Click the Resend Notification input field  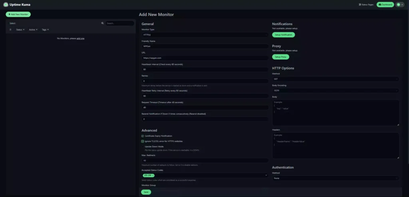pos(205,119)
